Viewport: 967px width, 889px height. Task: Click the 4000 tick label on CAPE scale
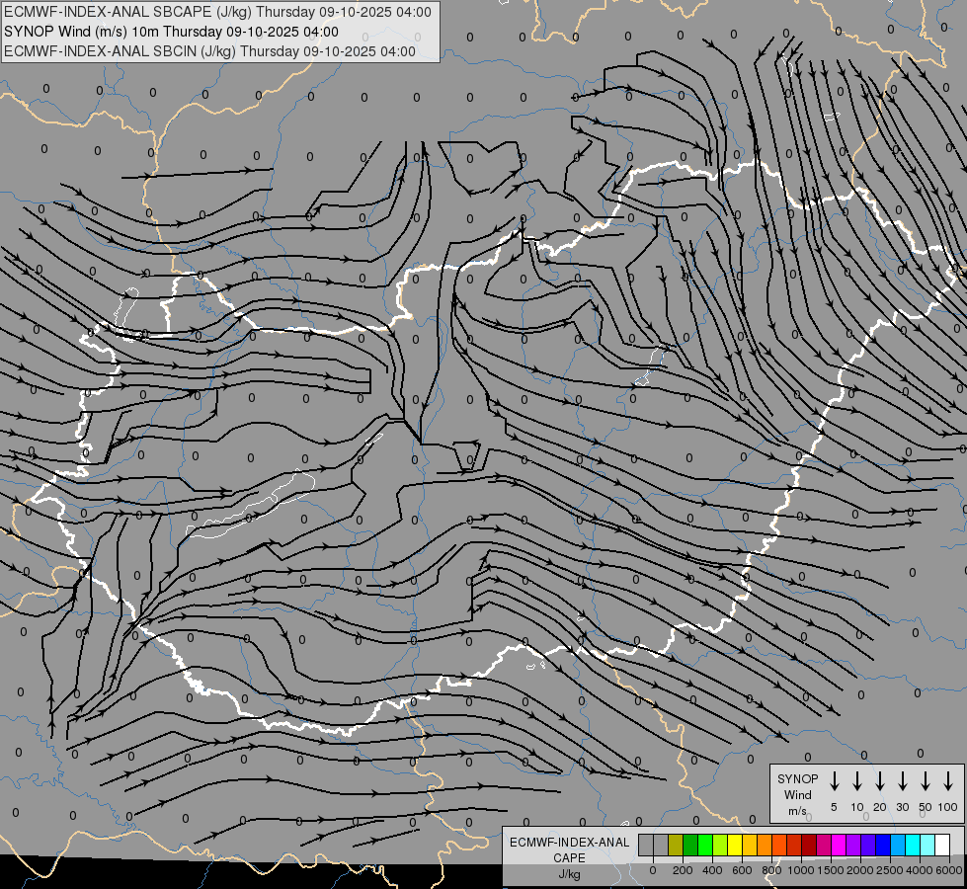pos(920,870)
